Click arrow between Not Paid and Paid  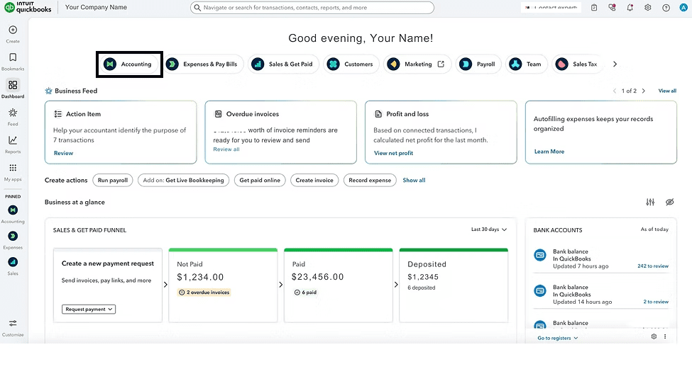[x=280, y=285]
